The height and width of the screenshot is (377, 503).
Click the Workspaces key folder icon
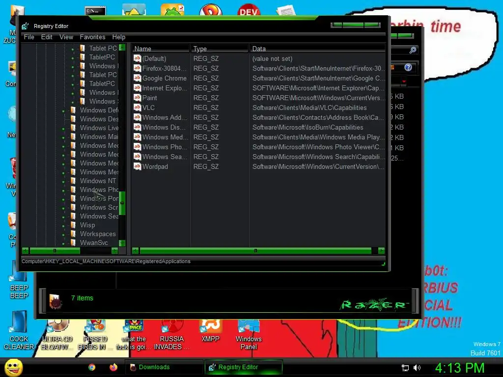click(74, 234)
